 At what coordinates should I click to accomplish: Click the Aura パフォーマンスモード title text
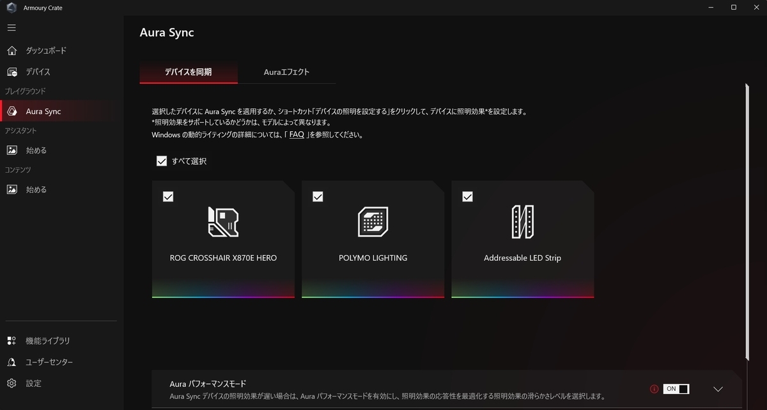pos(208,384)
